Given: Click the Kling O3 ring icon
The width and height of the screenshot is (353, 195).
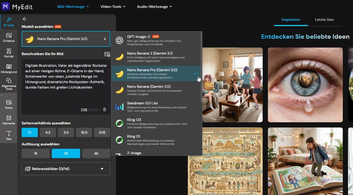Looking at the screenshot, I should (119, 123).
